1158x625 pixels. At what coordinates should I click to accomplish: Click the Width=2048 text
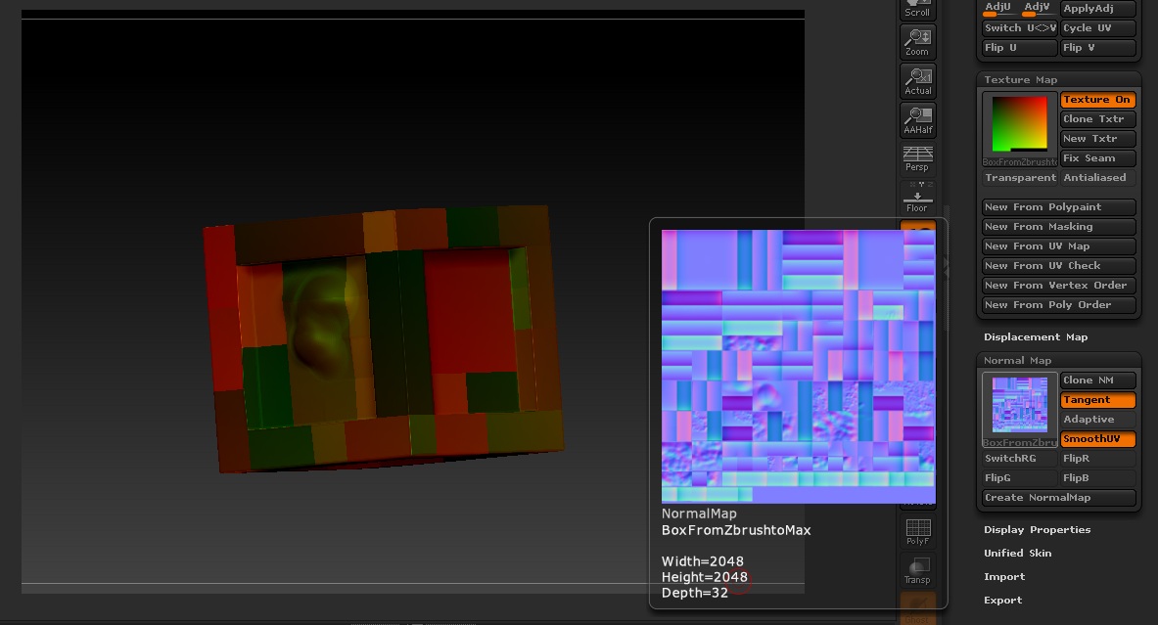(x=702, y=561)
